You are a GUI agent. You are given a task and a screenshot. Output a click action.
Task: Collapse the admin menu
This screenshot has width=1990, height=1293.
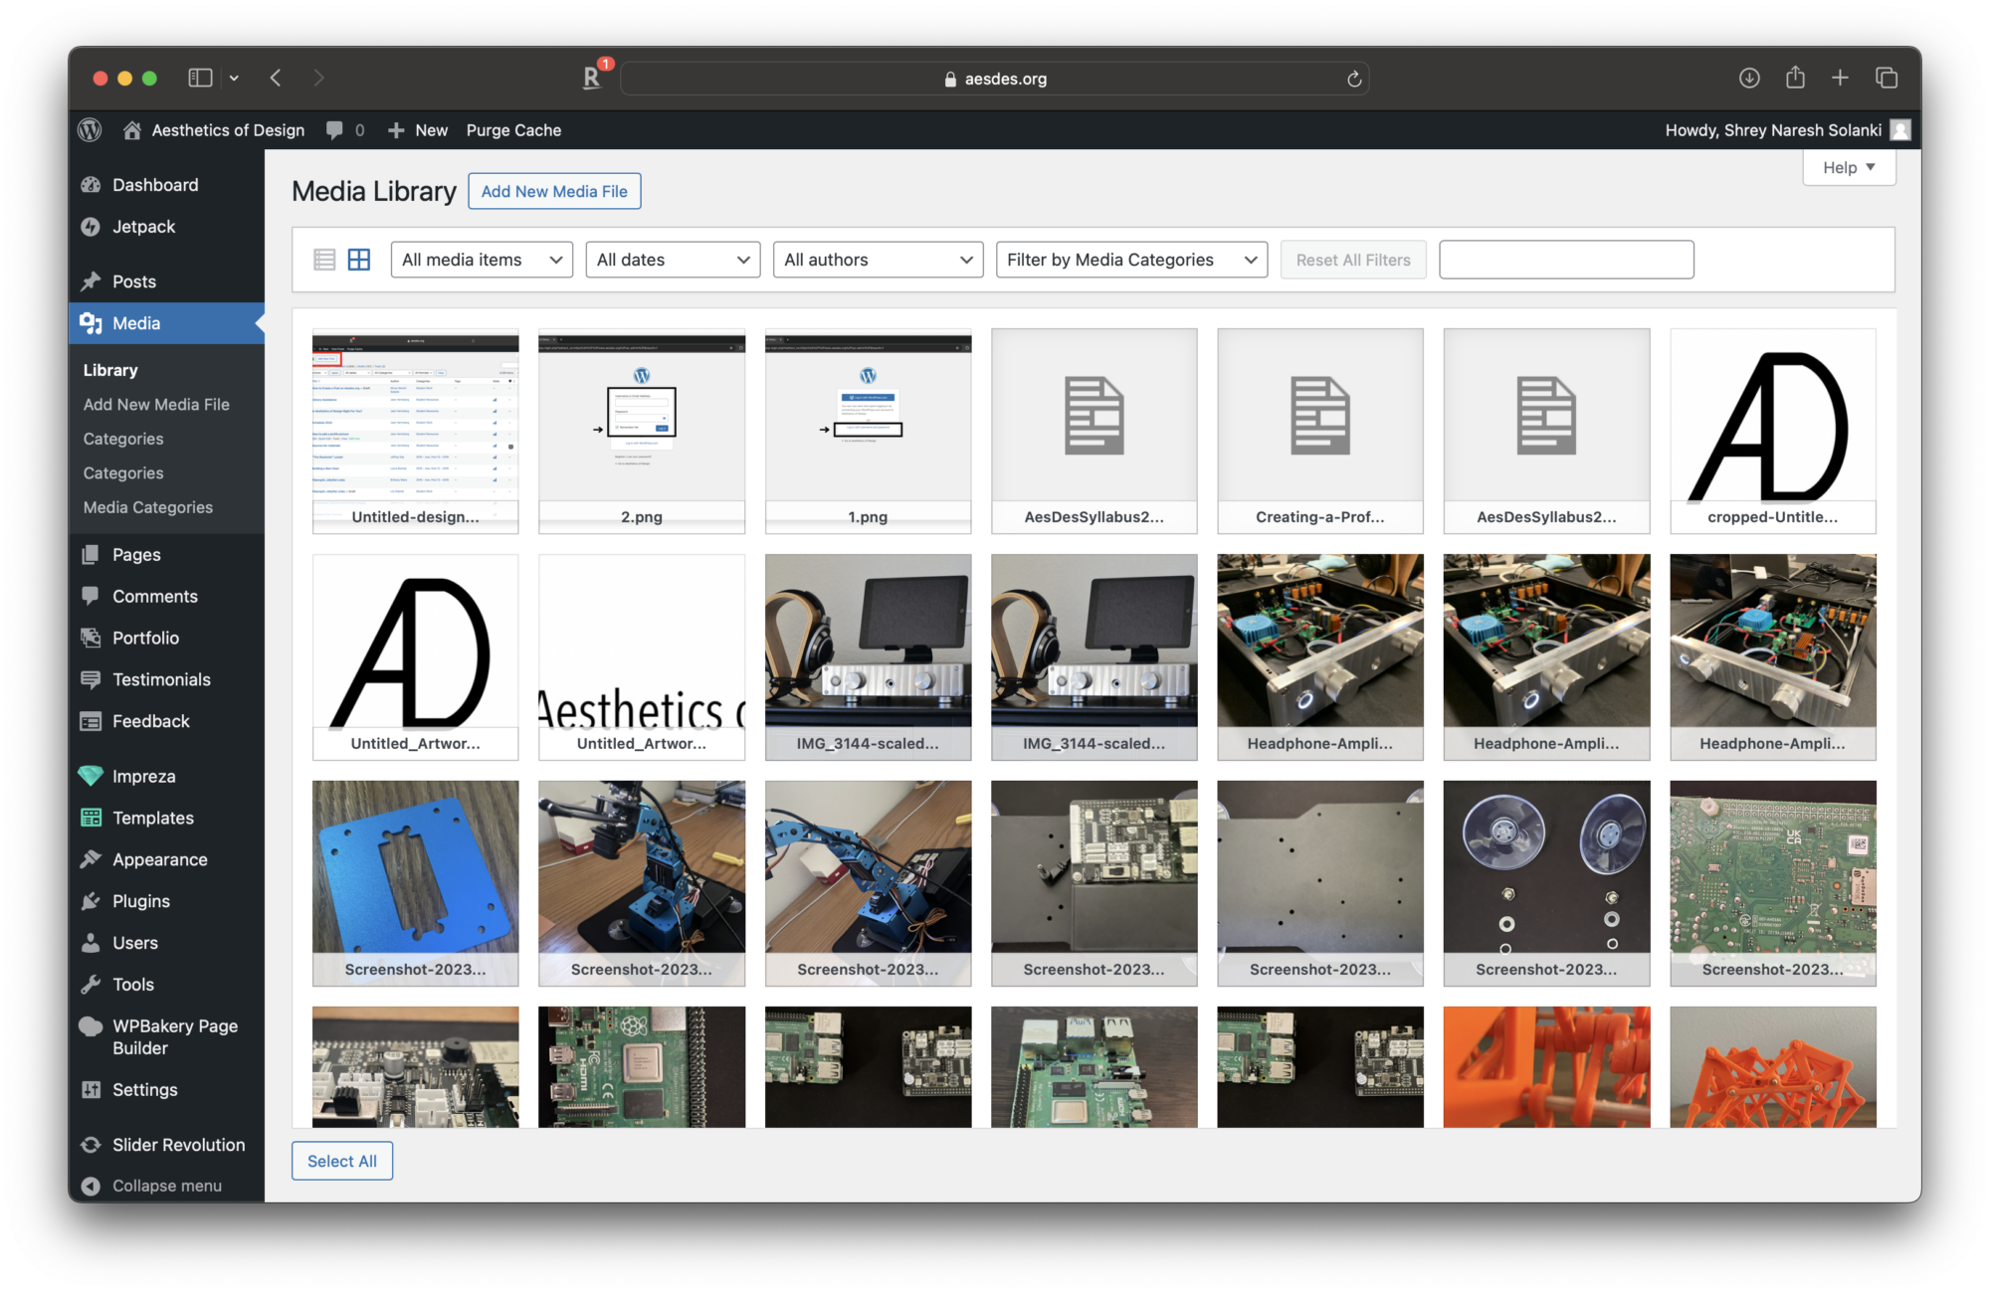click(x=166, y=1186)
